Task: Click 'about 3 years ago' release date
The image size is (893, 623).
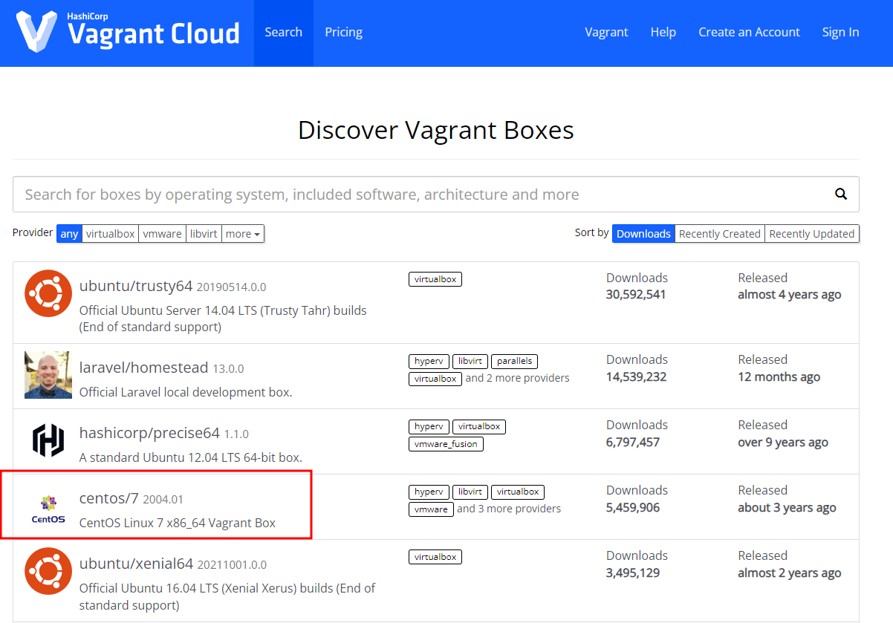Action: [x=787, y=507]
